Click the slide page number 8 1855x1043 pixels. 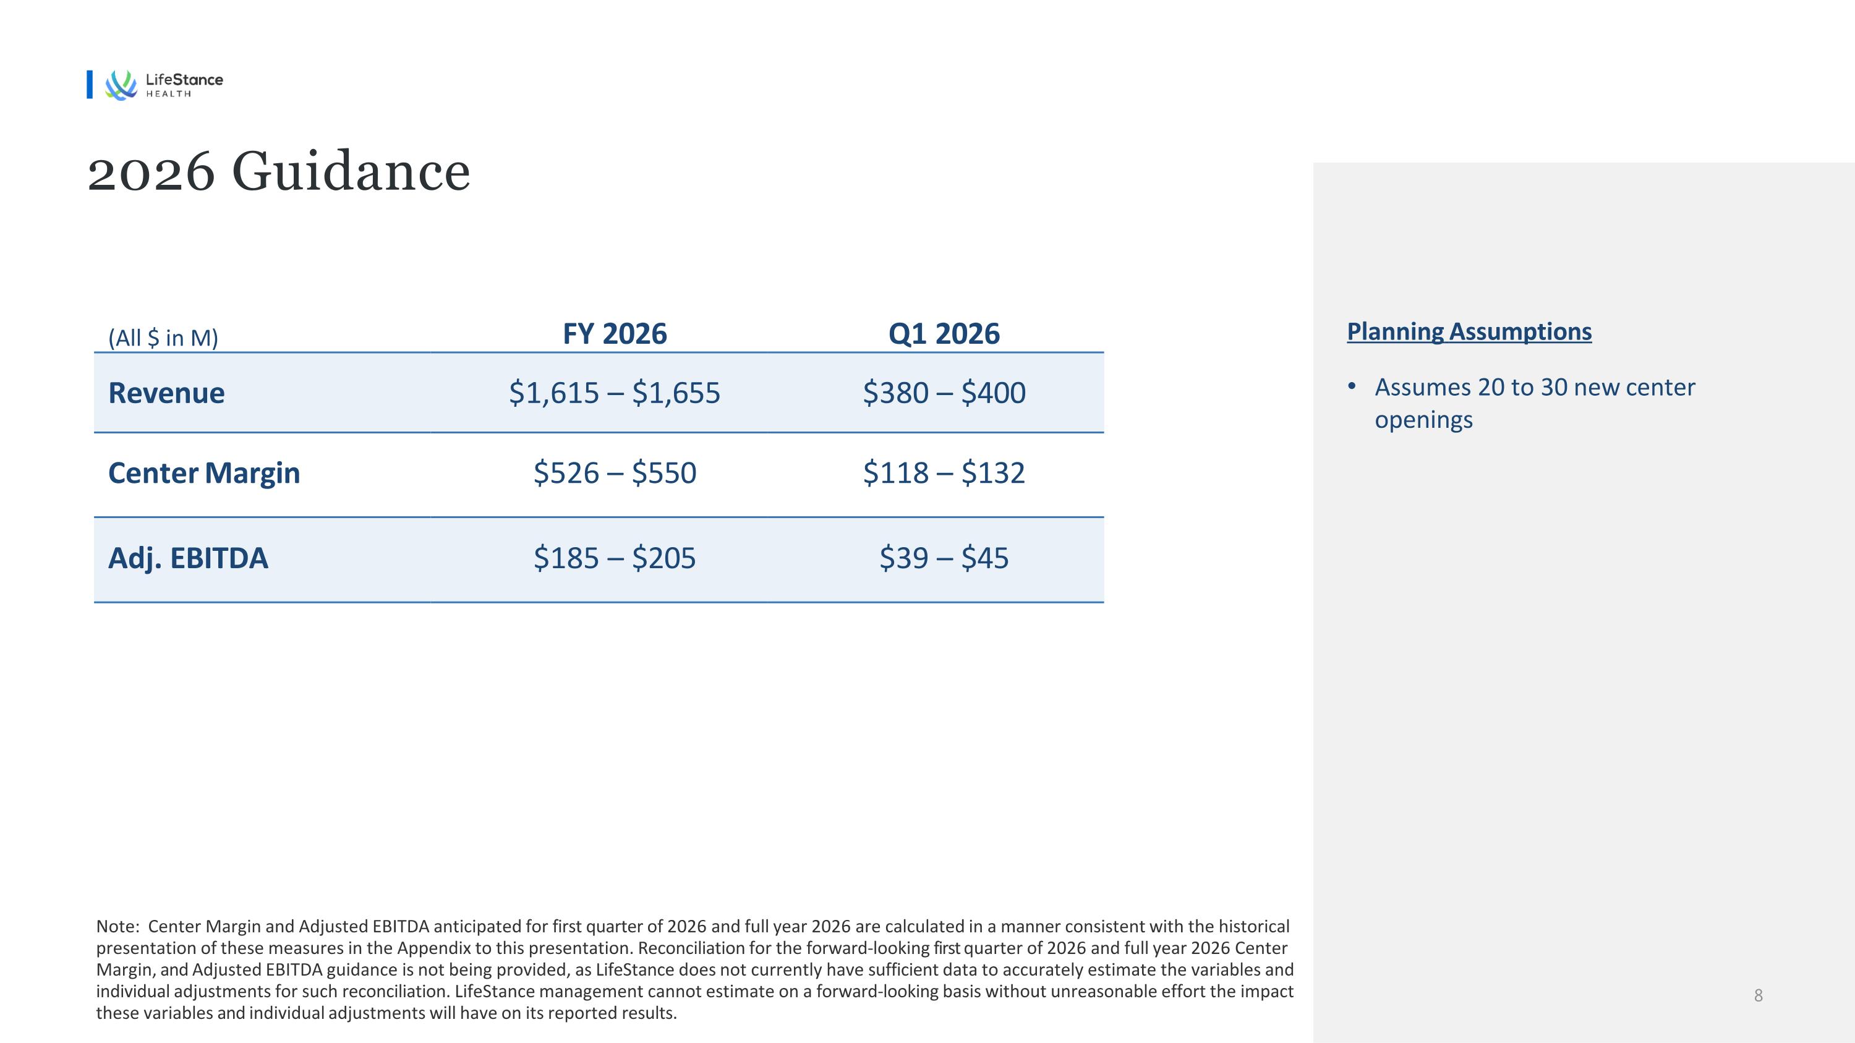[x=1758, y=995]
